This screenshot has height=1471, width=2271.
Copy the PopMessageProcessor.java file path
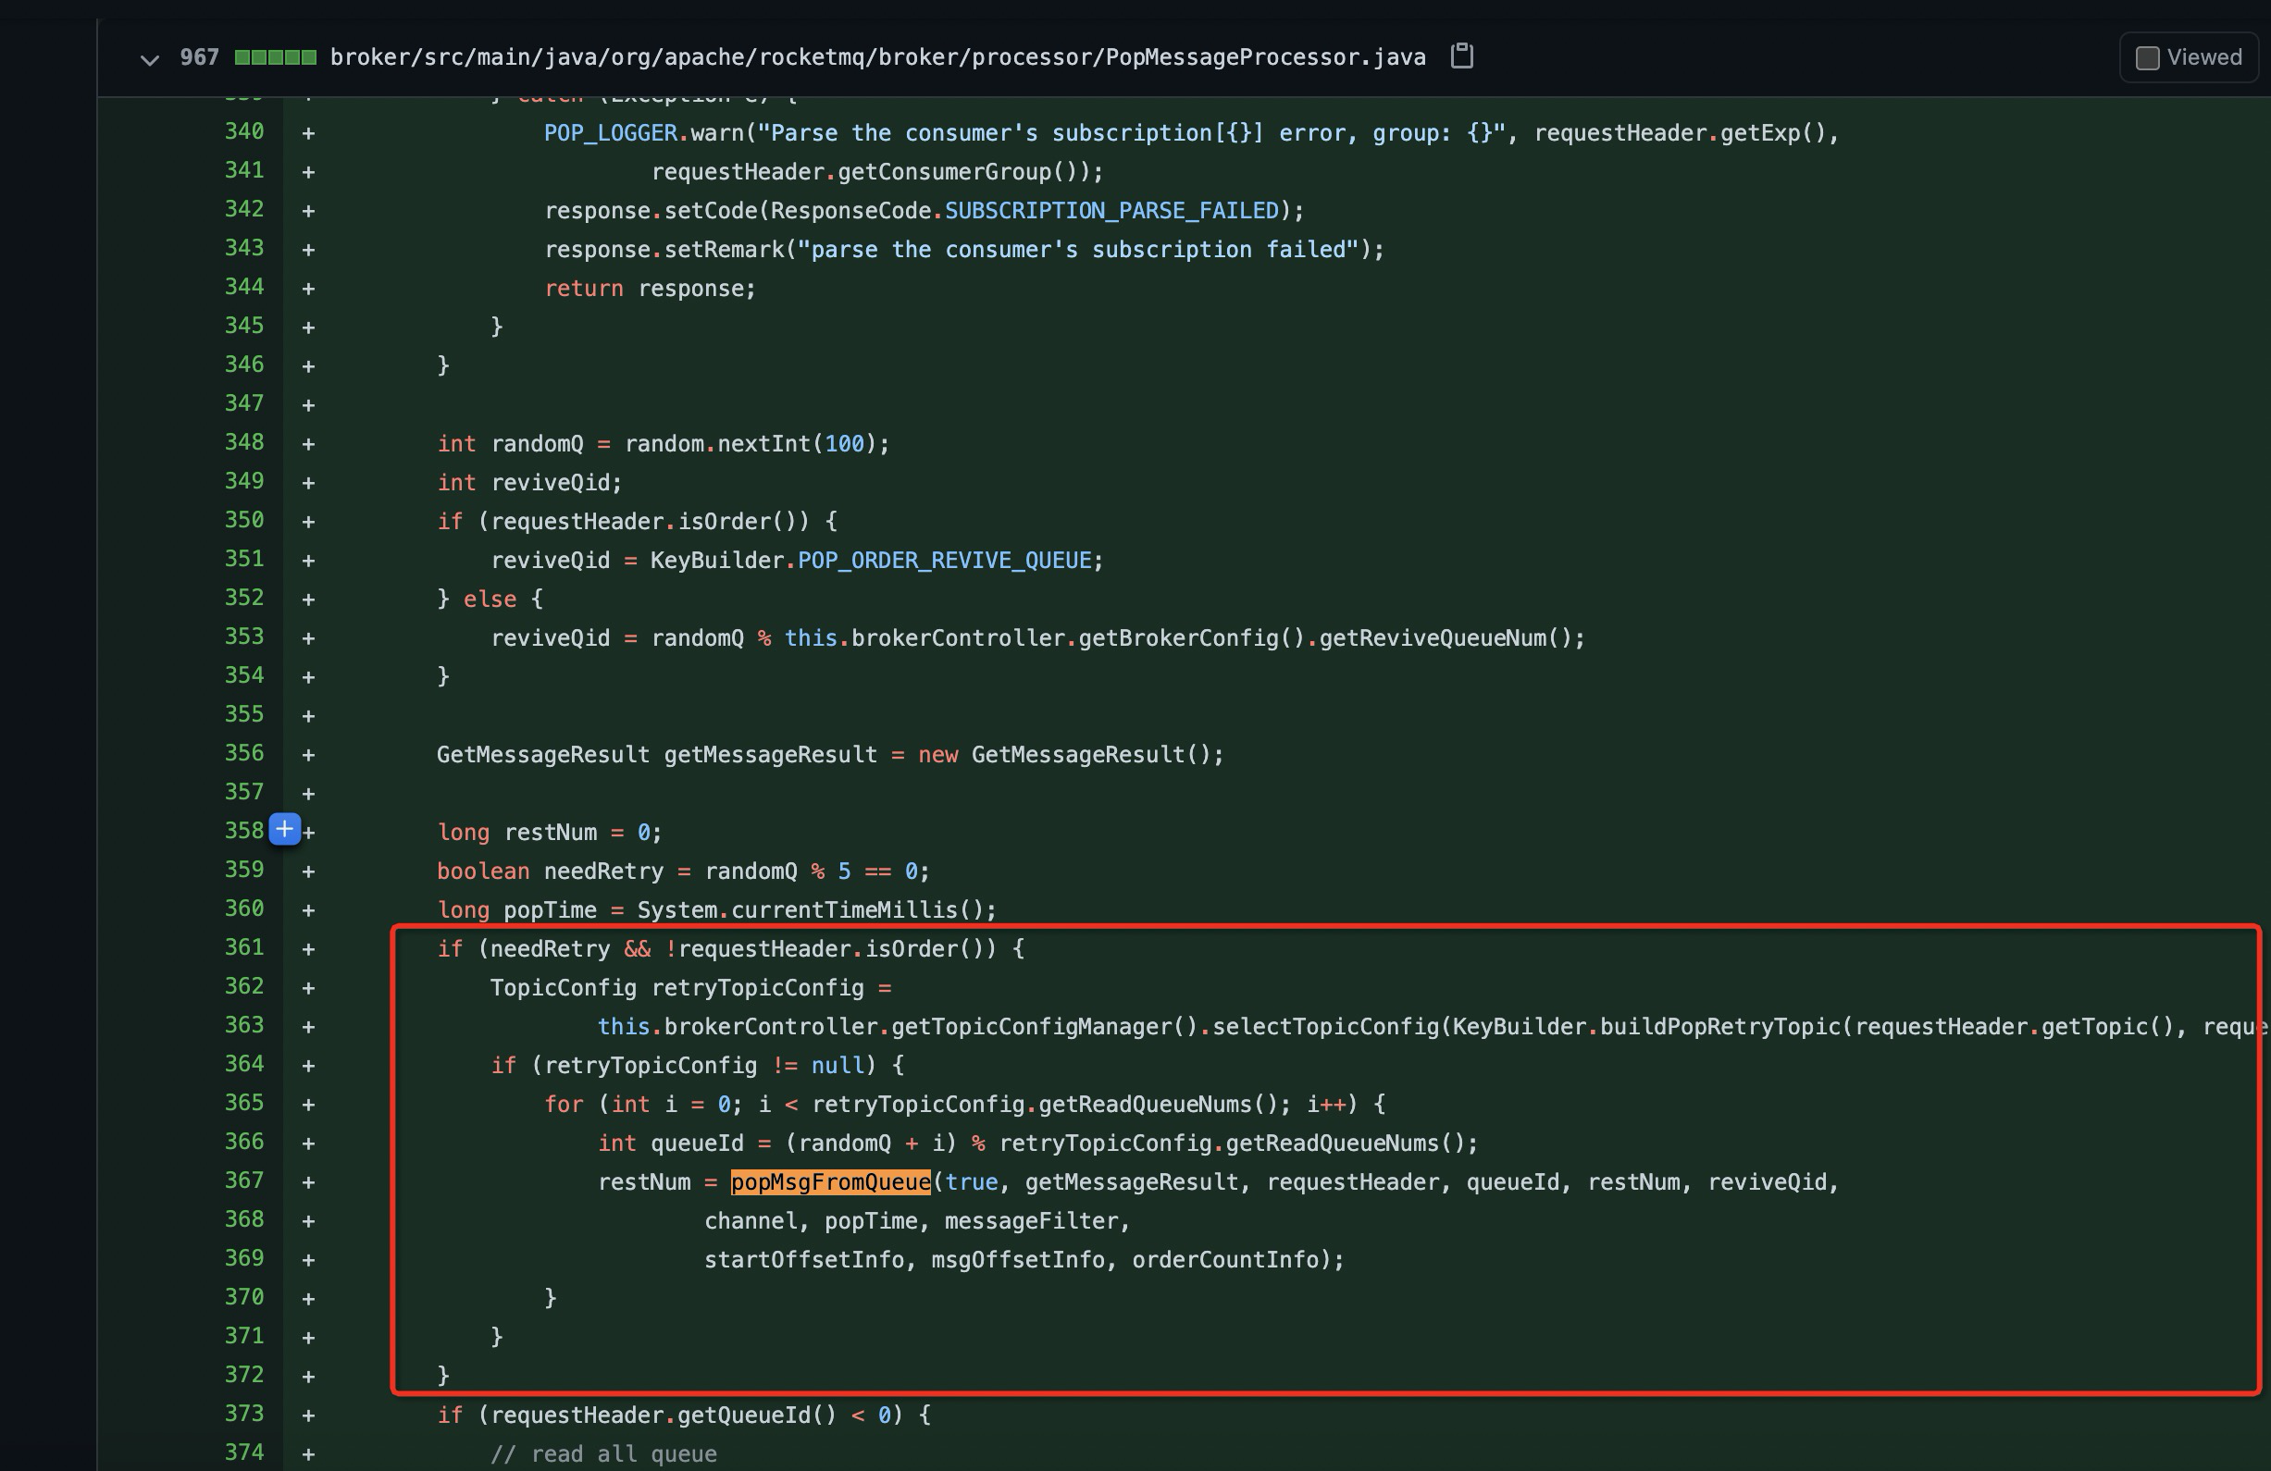tap(1461, 56)
